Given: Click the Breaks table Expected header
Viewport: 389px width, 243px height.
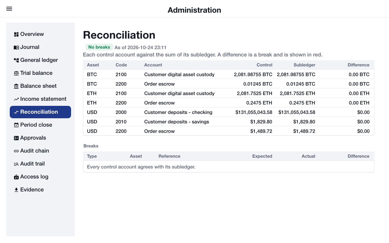Looking at the screenshot, I should tap(262, 156).
